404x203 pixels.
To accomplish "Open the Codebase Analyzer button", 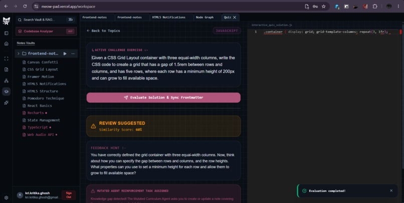I will click(x=46, y=31).
